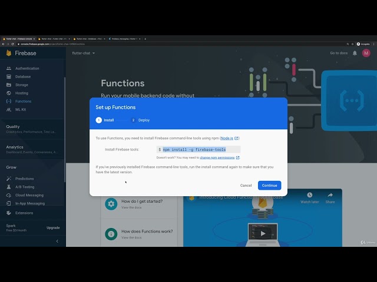Click the Incognito profile indicator
377x282 pixels.
(x=363, y=44)
